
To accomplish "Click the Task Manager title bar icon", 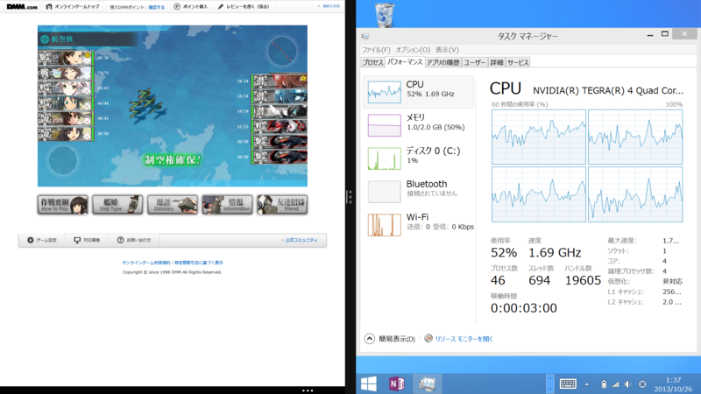I will tap(365, 36).
